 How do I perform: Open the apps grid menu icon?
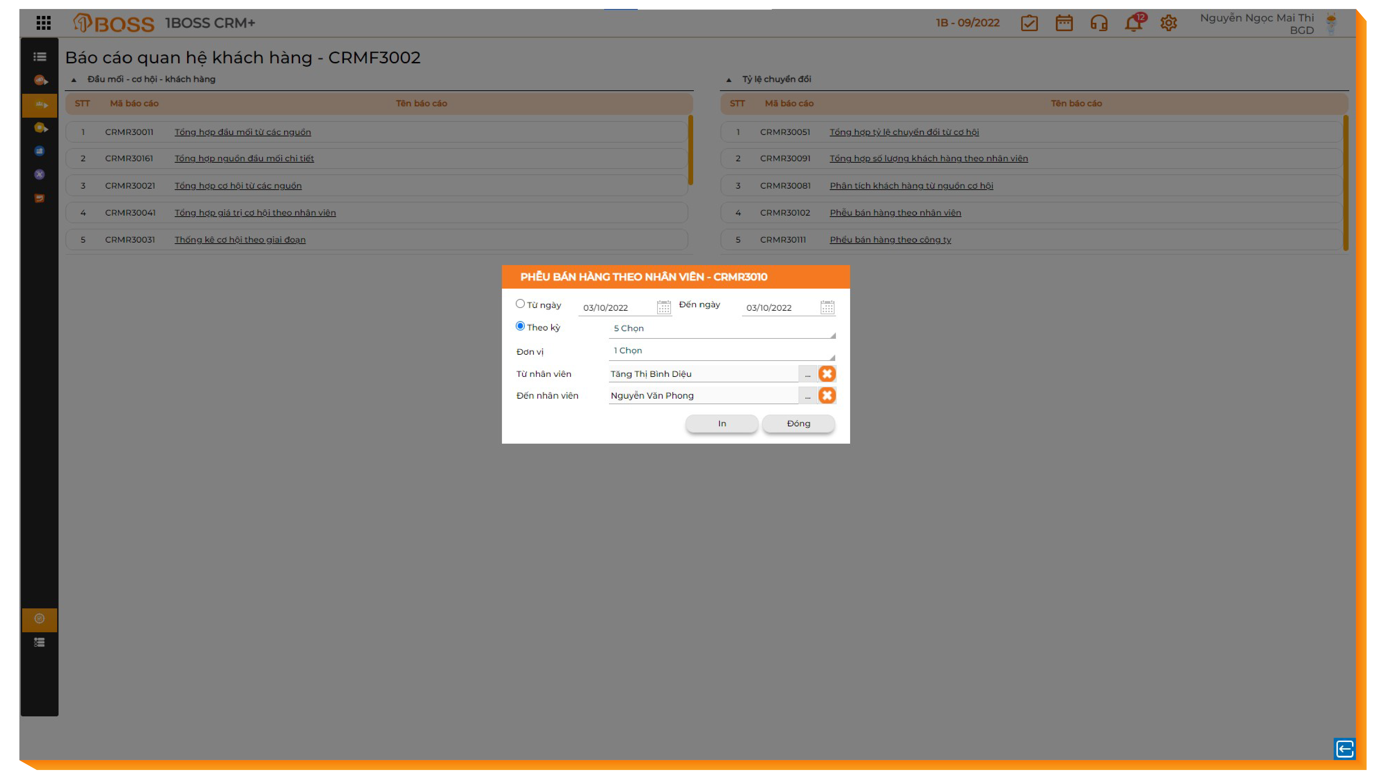pyautogui.click(x=44, y=22)
